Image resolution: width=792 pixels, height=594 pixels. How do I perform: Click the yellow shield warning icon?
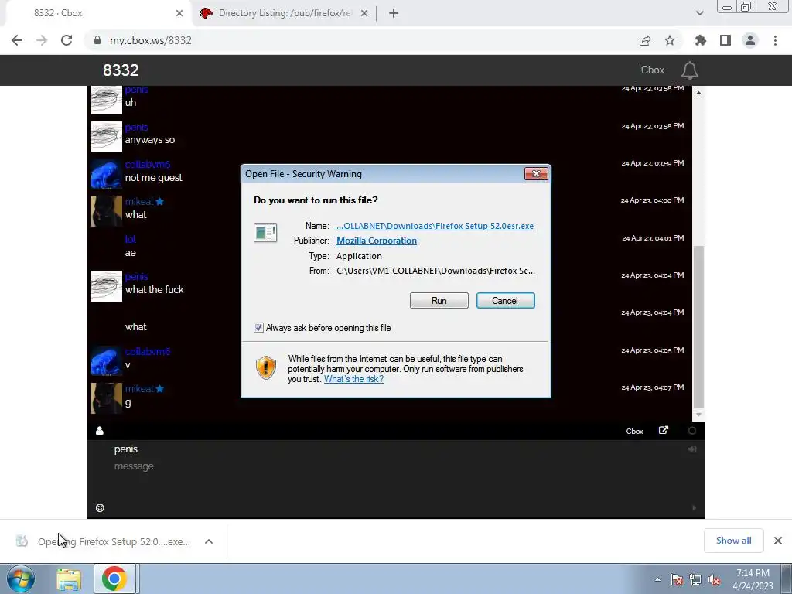click(x=266, y=367)
